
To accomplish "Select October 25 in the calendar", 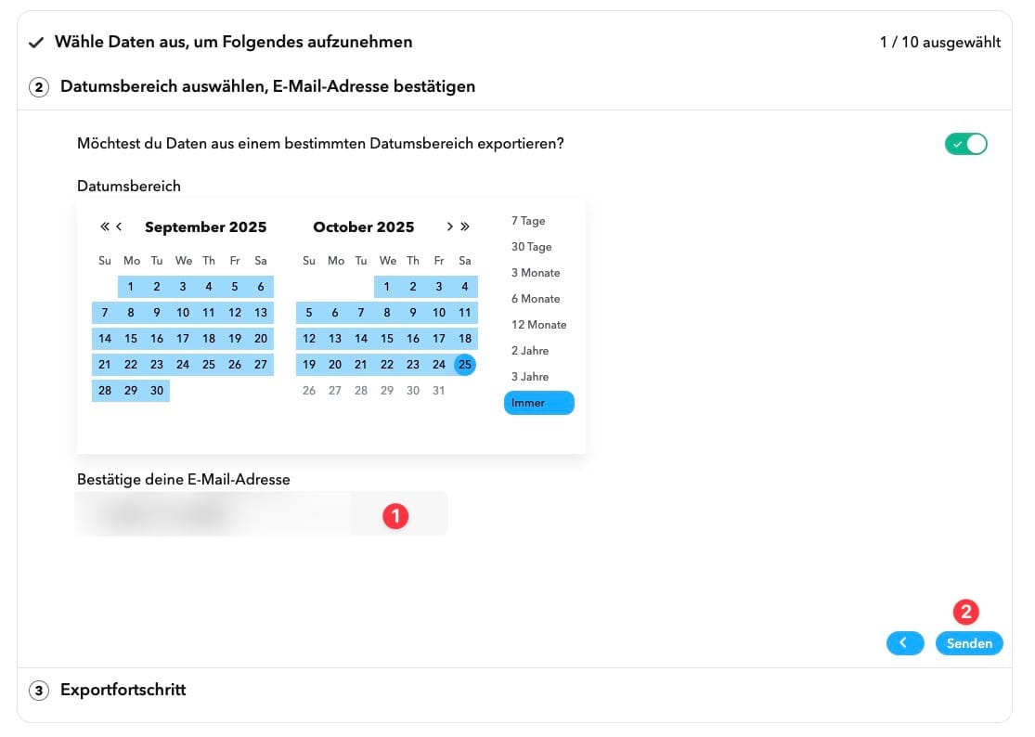I will (x=465, y=365).
